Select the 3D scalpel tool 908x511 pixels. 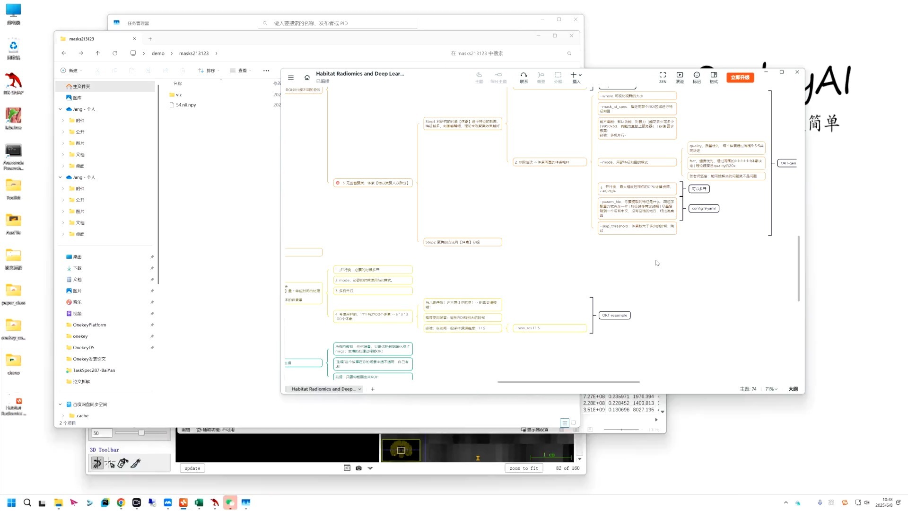[x=136, y=463]
